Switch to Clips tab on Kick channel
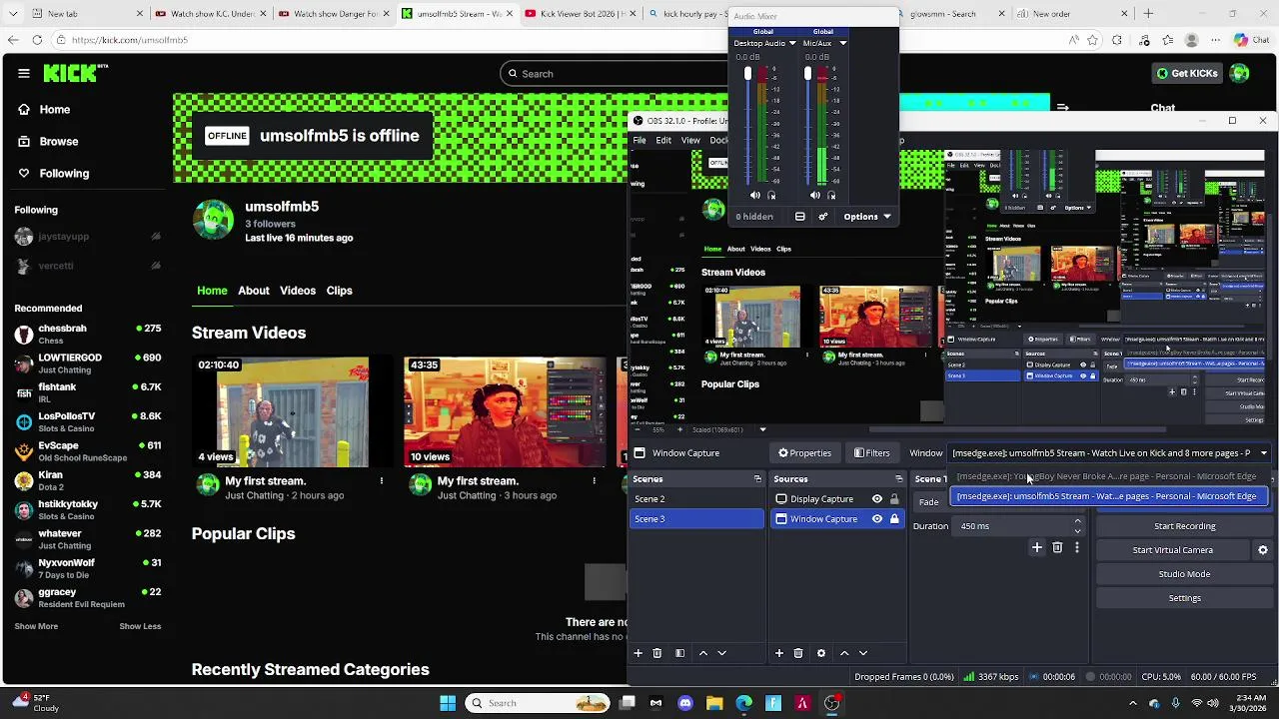1279x719 pixels. tap(339, 291)
